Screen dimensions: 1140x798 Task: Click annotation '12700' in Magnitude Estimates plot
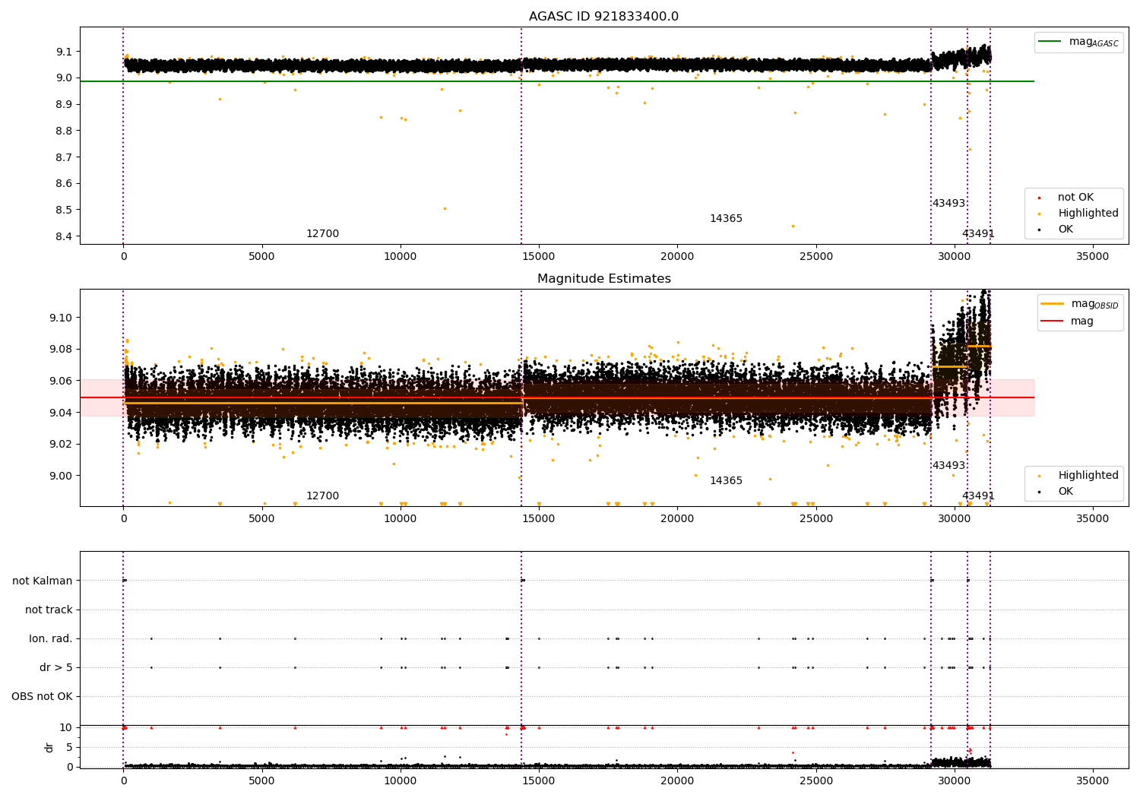click(x=322, y=496)
